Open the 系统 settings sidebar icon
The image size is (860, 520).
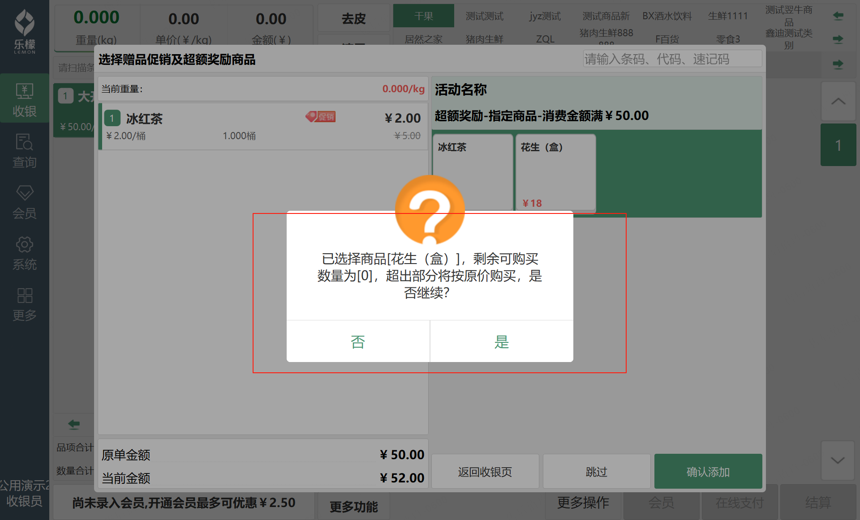25,253
